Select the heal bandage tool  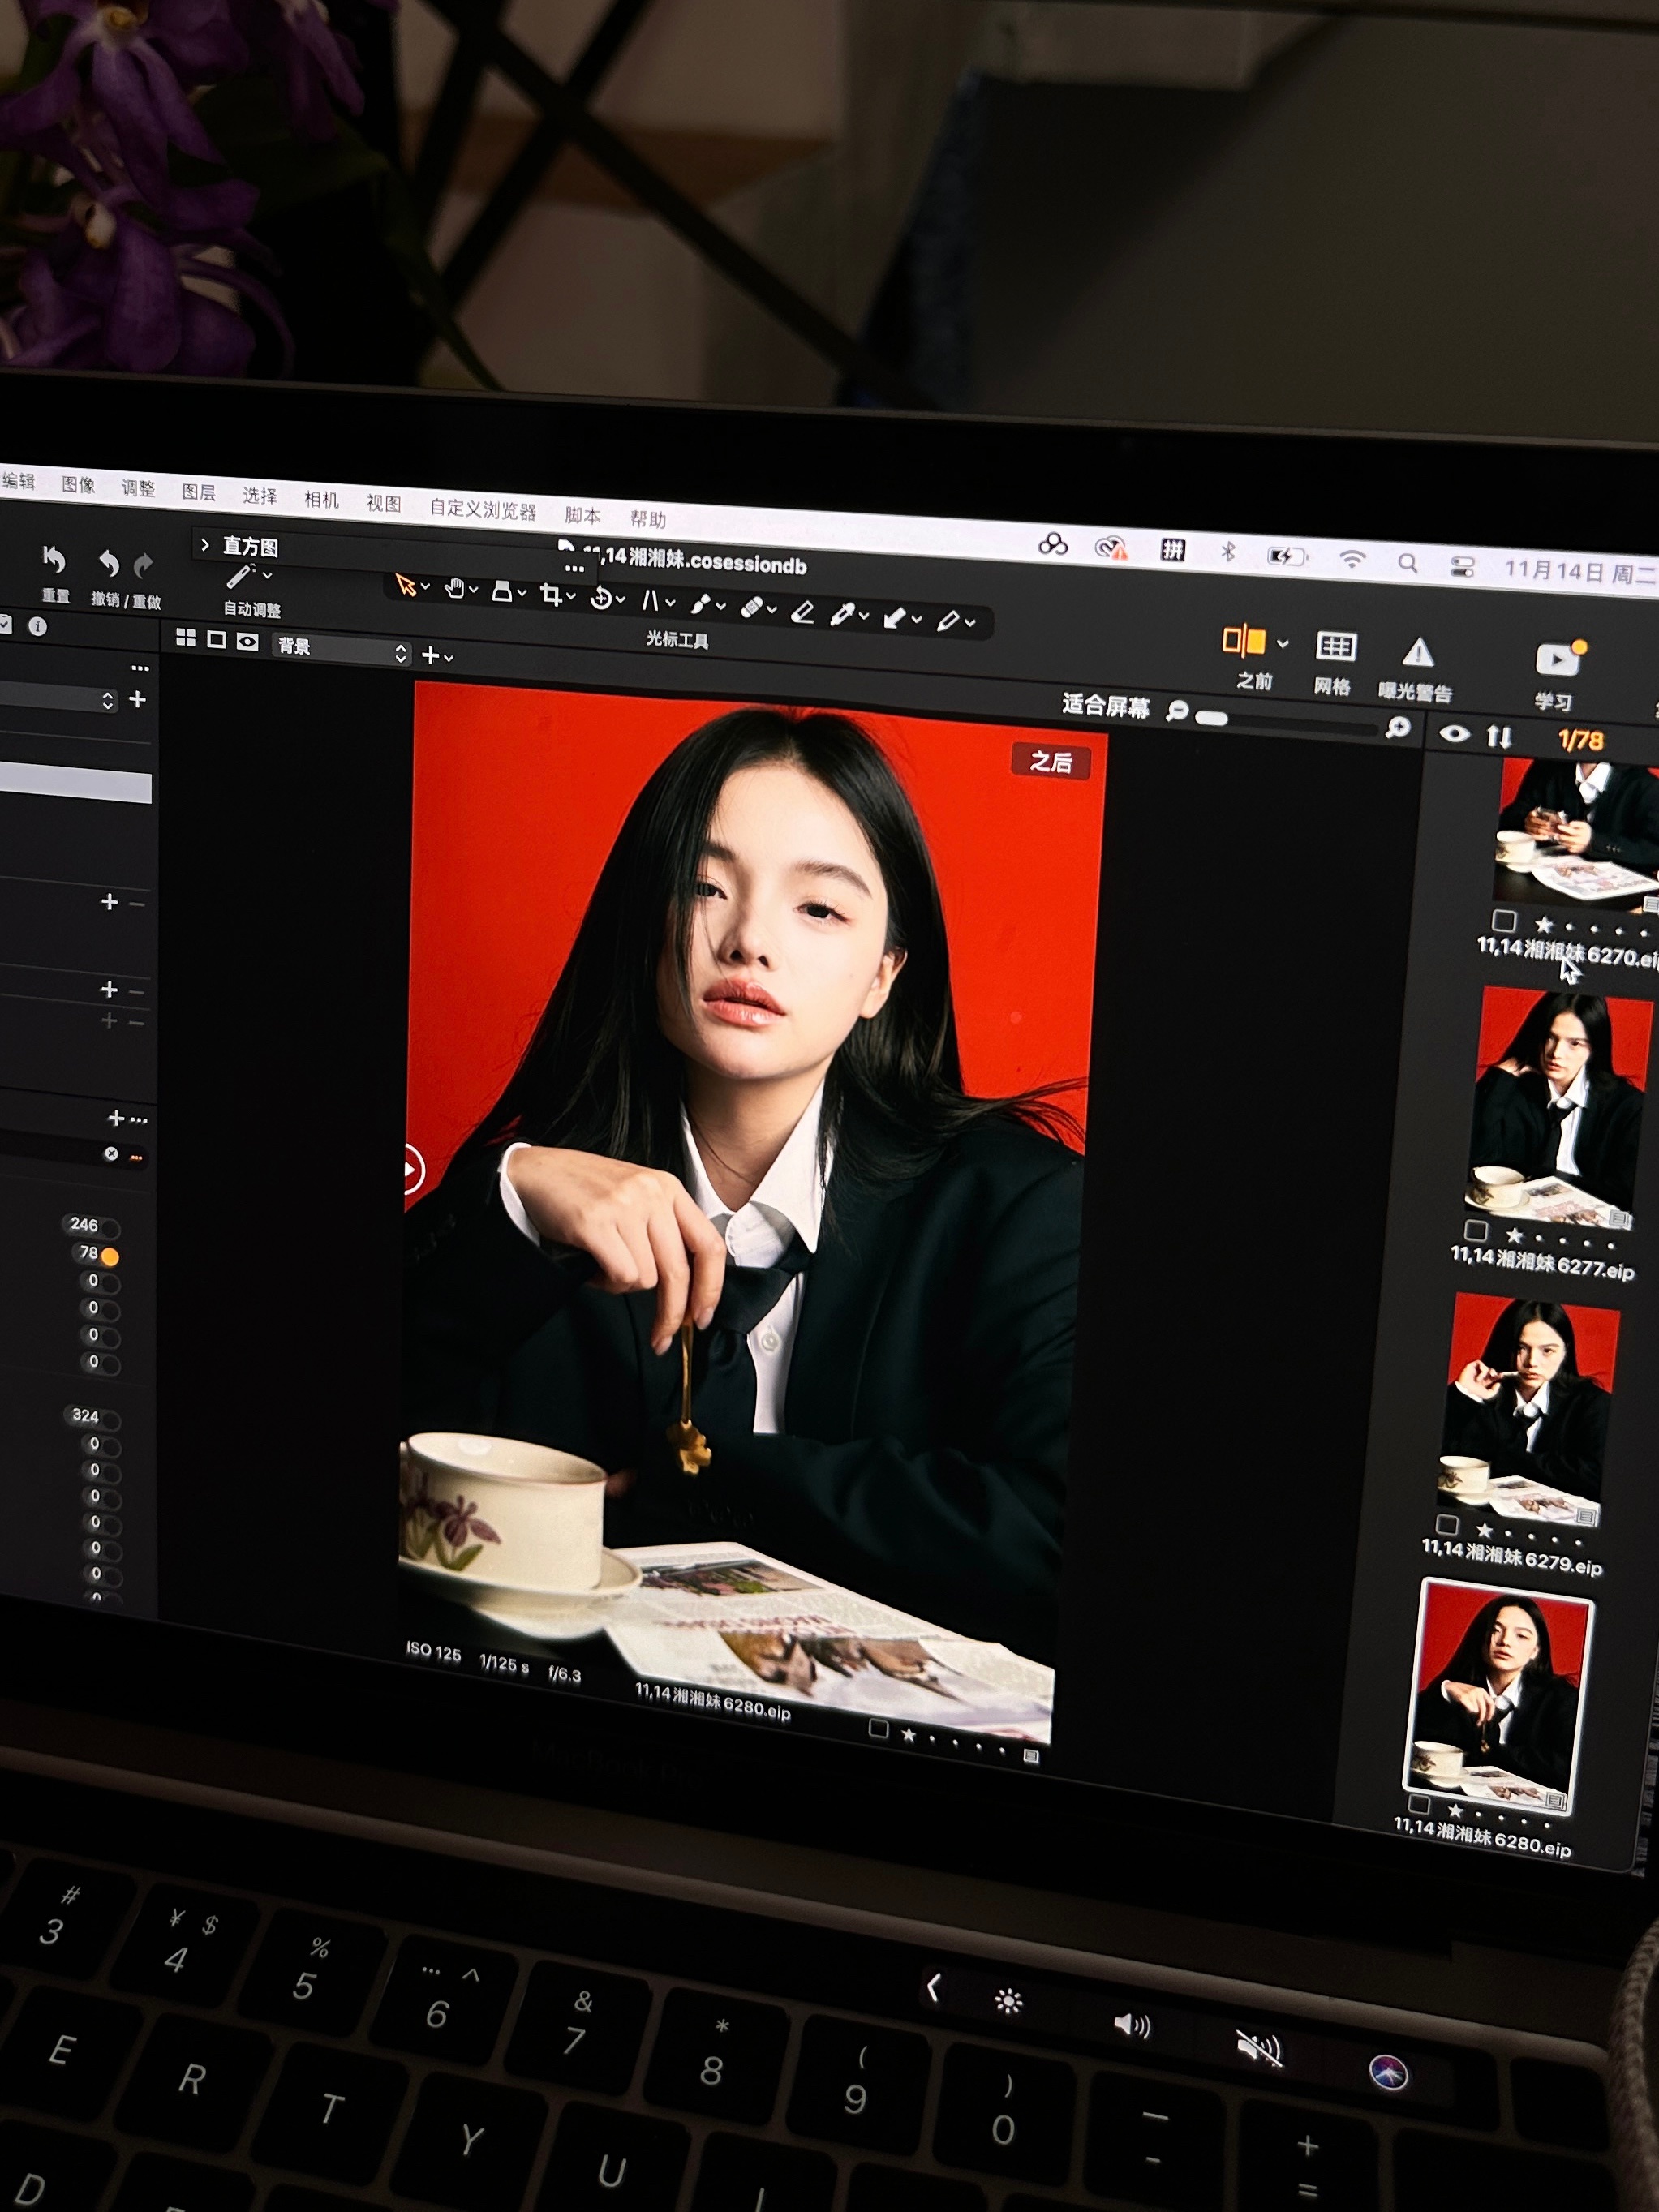752,607
